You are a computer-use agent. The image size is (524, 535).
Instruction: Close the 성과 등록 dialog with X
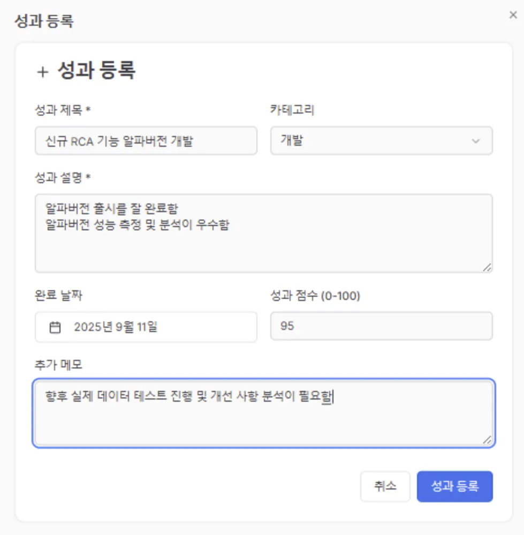[x=513, y=14]
